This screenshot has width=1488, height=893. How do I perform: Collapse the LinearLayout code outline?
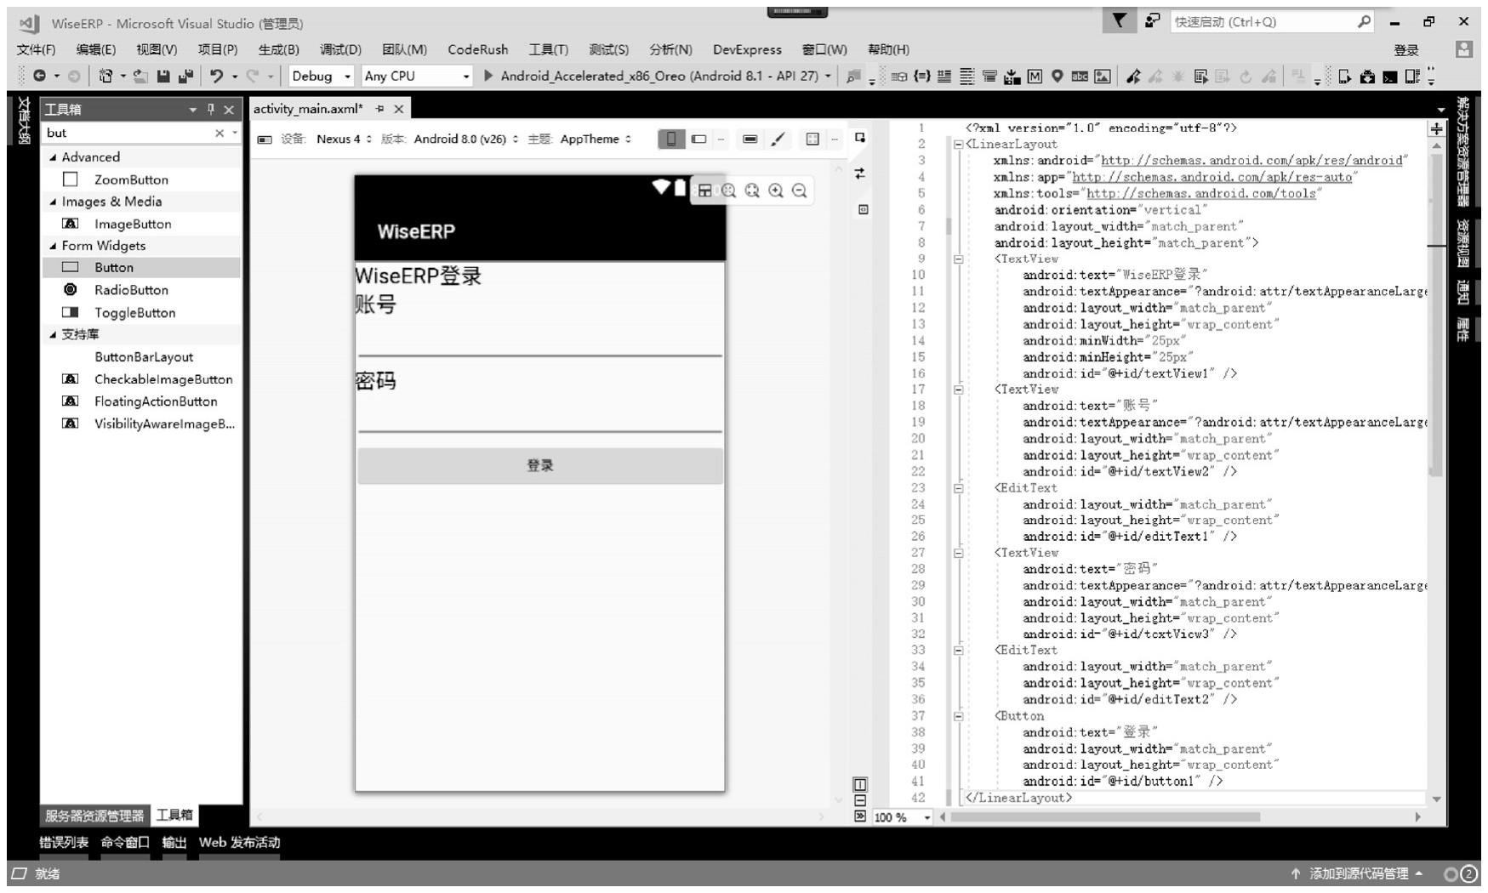coord(959,145)
